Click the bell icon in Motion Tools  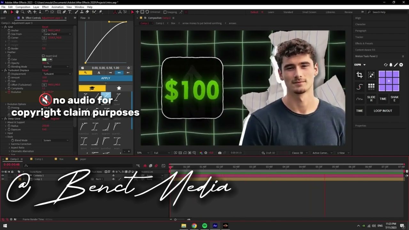pyautogui.click(x=391, y=65)
